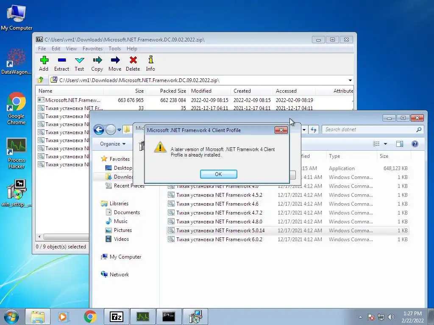Go up one folder in 7-Zip
434x325 pixels.
click(41, 80)
